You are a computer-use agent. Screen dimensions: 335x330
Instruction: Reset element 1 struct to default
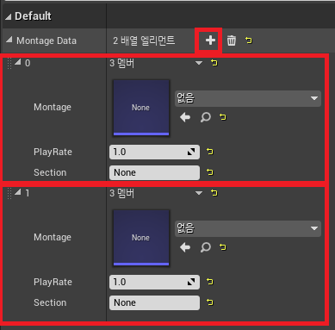[x=214, y=193]
